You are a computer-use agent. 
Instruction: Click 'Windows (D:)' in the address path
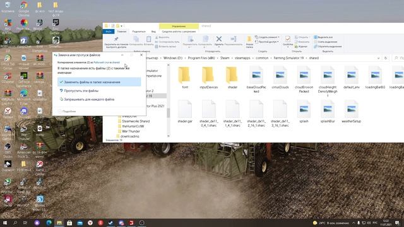tap(173, 58)
